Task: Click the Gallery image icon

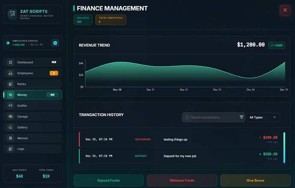Action: 11,127
